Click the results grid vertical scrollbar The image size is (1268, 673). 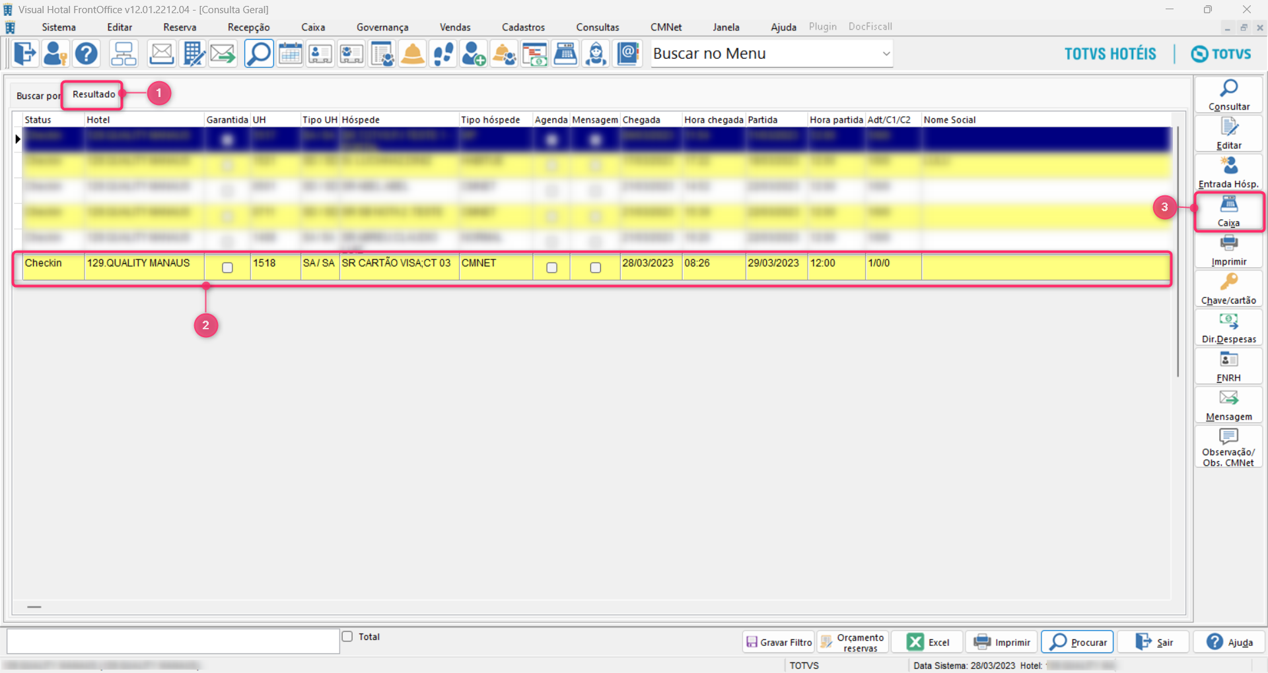pos(1178,251)
